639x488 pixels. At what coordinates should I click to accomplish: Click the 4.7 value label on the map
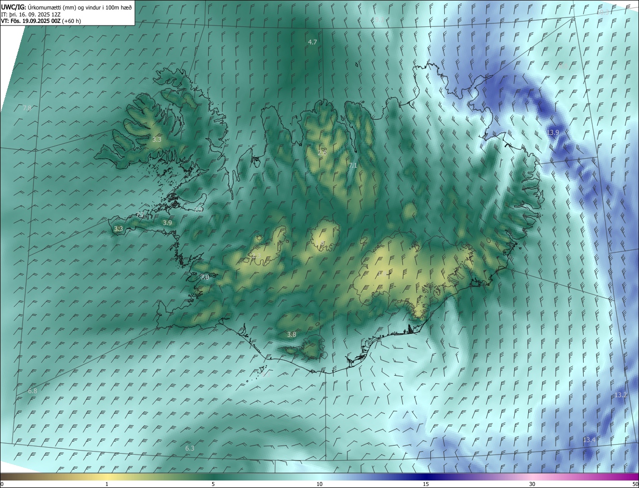click(x=313, y=42)
